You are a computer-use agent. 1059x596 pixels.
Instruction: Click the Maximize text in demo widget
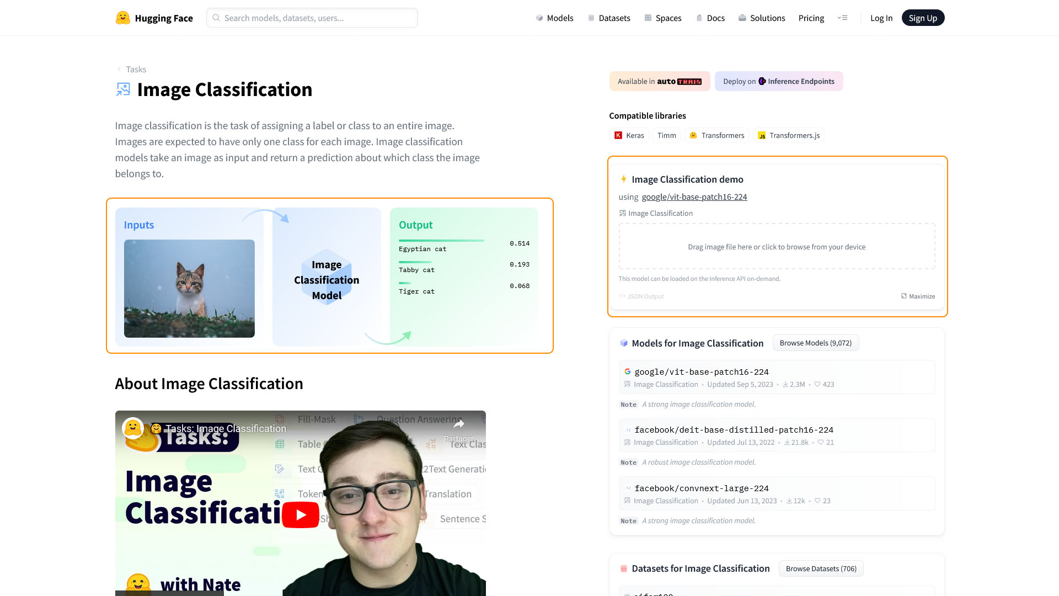(922, 296)
